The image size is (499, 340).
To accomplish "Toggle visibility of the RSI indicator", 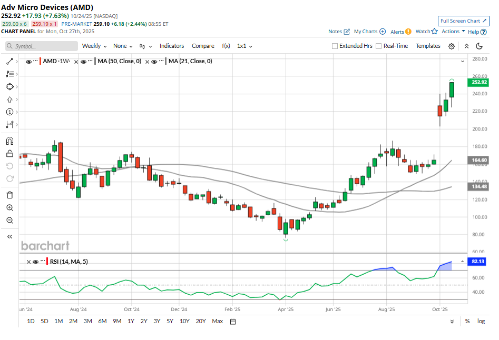I will 35,262.
